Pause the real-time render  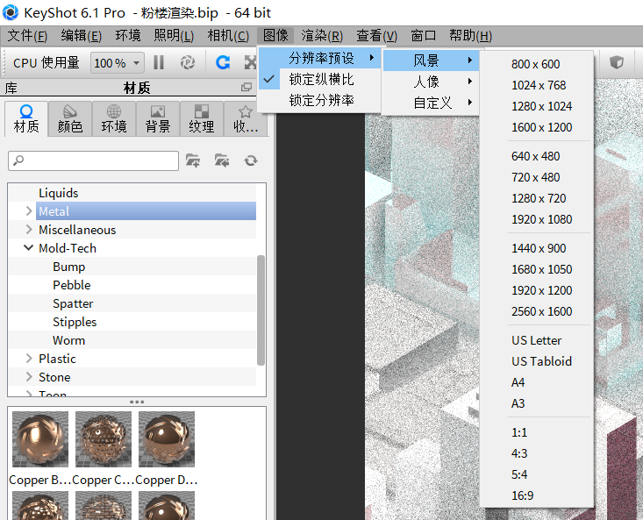click(x=159, y=62)
